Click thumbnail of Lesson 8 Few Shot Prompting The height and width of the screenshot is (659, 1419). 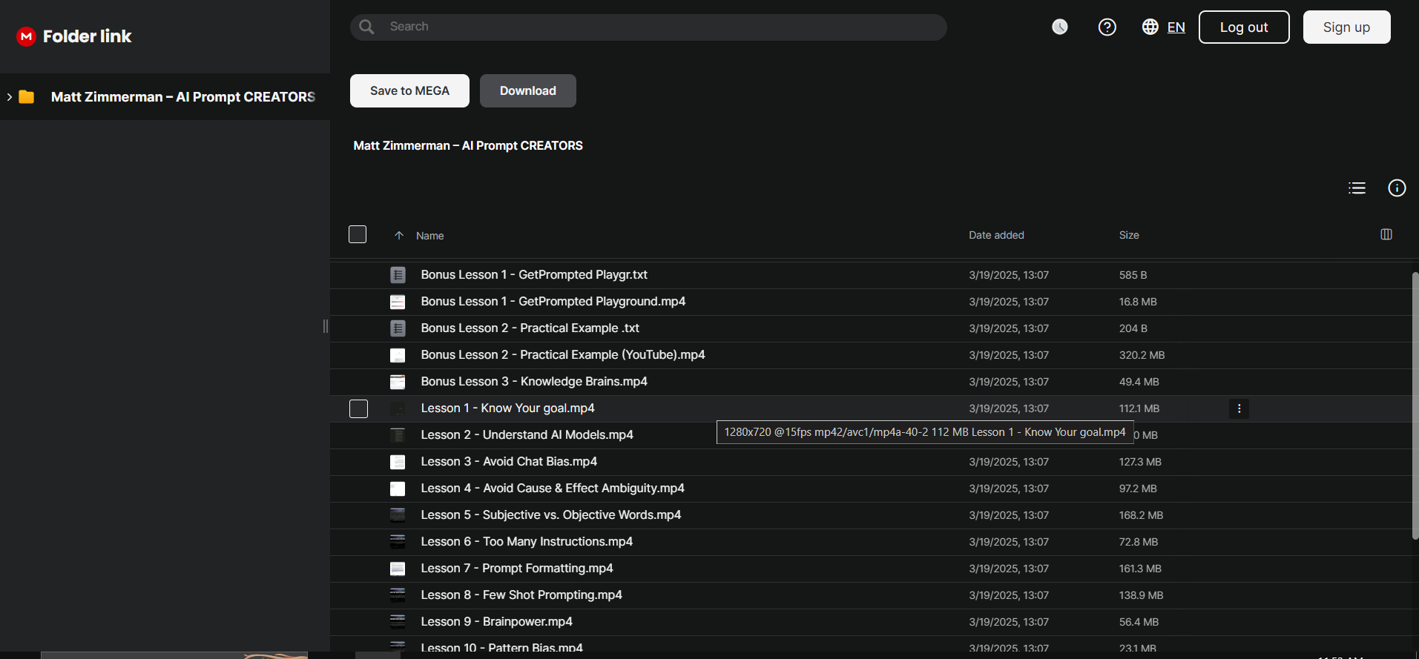tap(398, 595)
